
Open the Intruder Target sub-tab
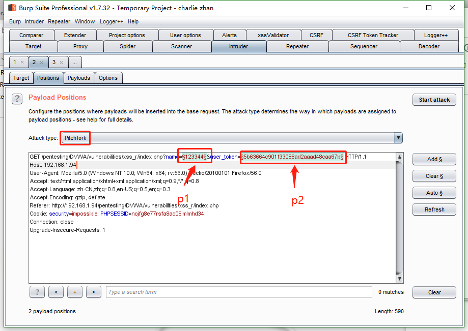21,78
